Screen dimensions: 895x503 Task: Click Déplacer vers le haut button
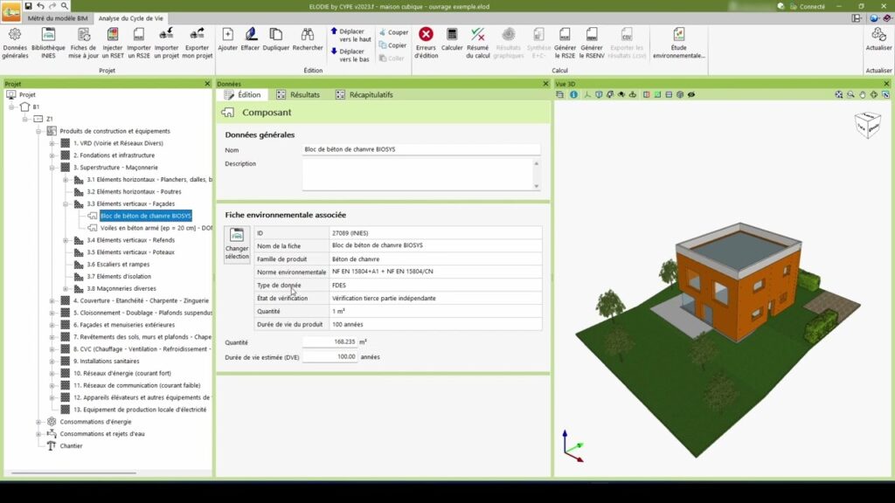350,35
